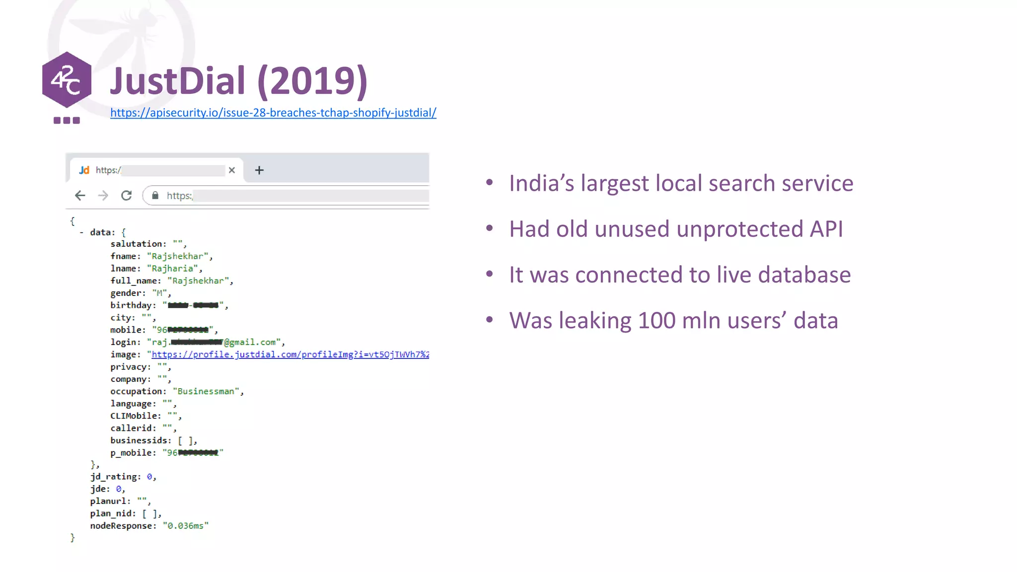Click the occupation 'Businessman' JSON value

point(206,391)
